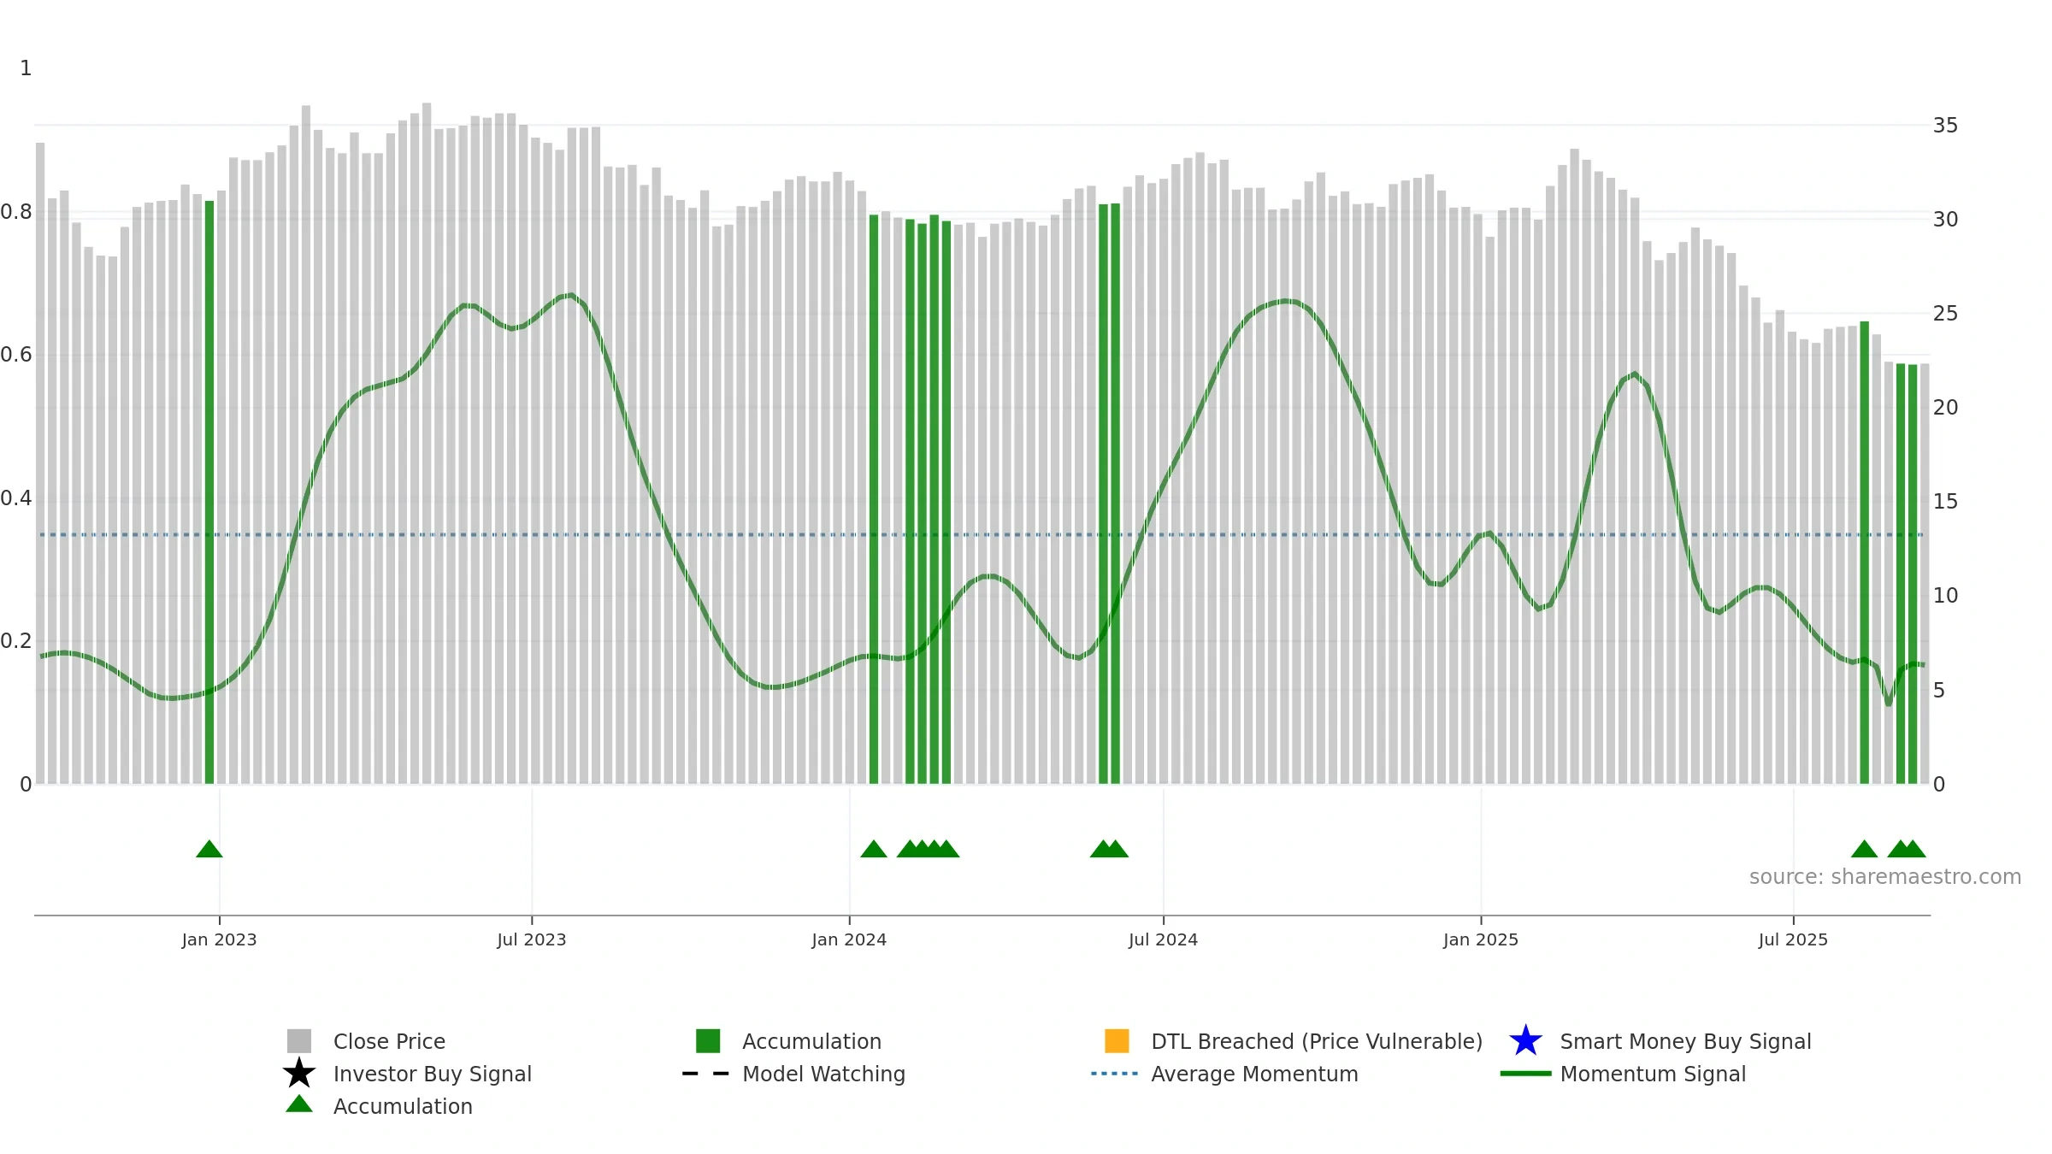Click the accumulation triangle marker before Jan 2023

tap(209, 849)
